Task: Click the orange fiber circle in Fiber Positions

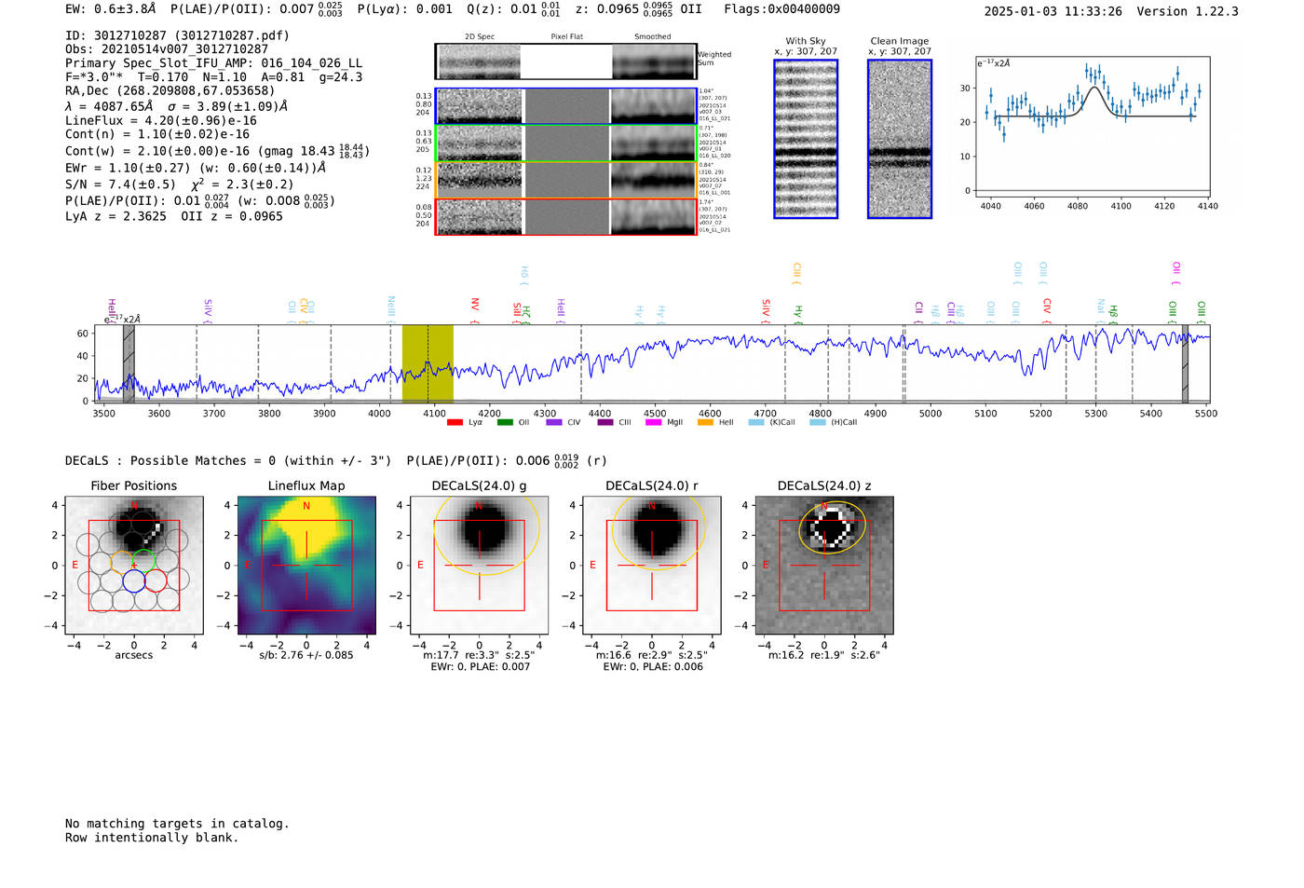Action: pyautogui.click(x=122, y=561)
